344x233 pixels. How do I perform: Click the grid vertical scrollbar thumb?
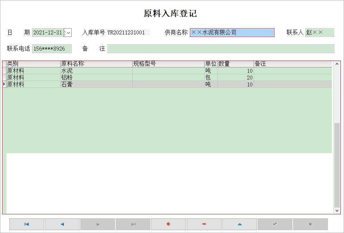click(x=337, y=165)
